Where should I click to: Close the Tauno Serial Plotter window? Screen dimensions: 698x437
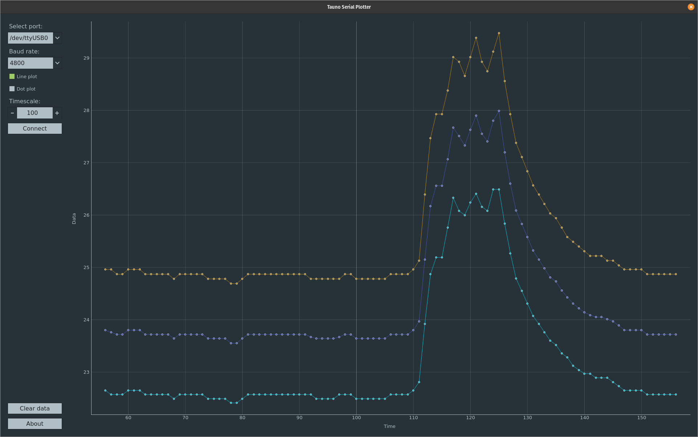[691, 7]
